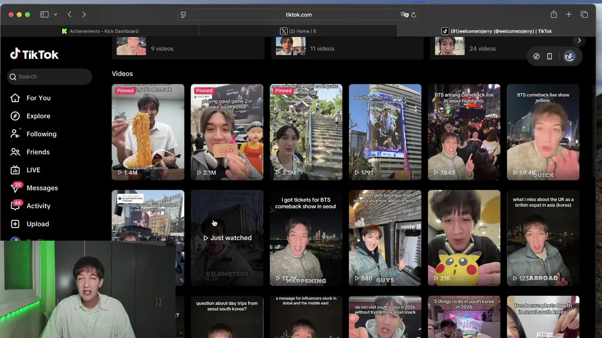The height and width of the screenshot is (338, 602).
Task: Open hidden gem boutique mall video
Action: [385, 238]
